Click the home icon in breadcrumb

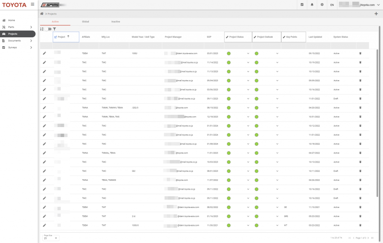(x=42, y=14)
